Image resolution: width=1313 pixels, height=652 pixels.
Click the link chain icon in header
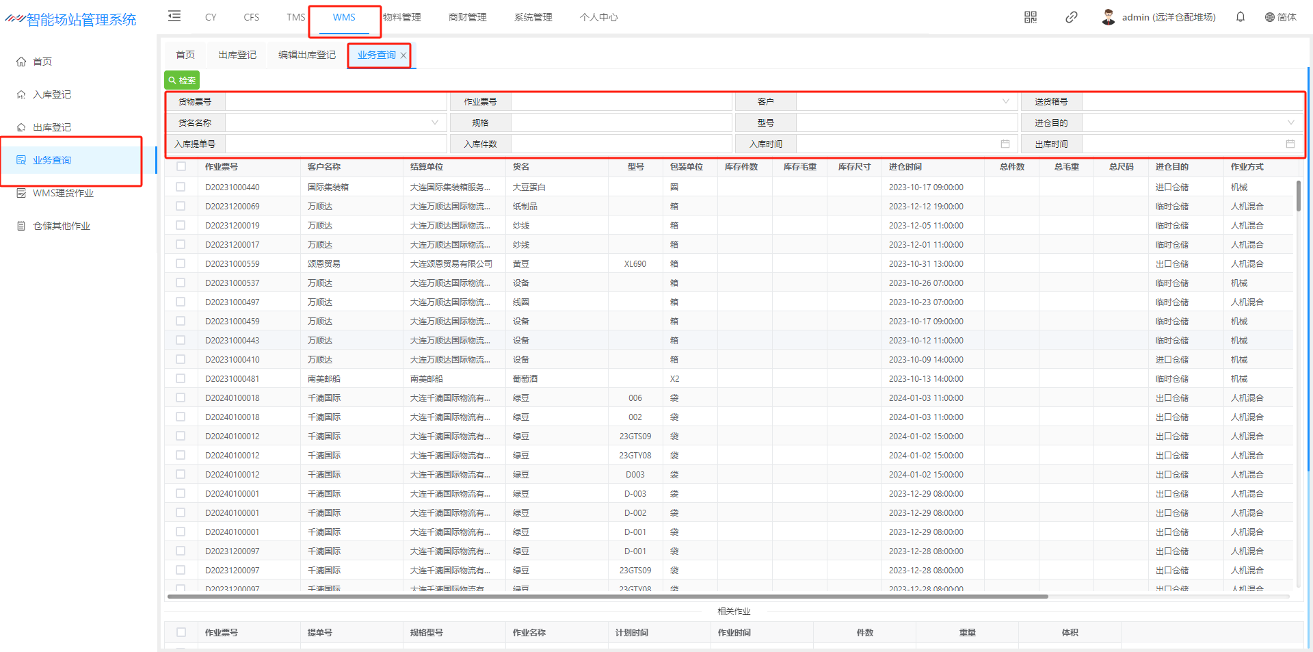[1071, 17]
